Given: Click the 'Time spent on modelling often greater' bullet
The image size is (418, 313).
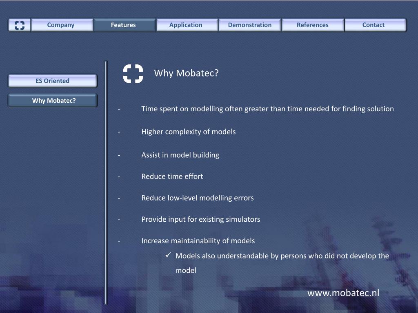Looking at the screenshot, I should tap(267, 109).
